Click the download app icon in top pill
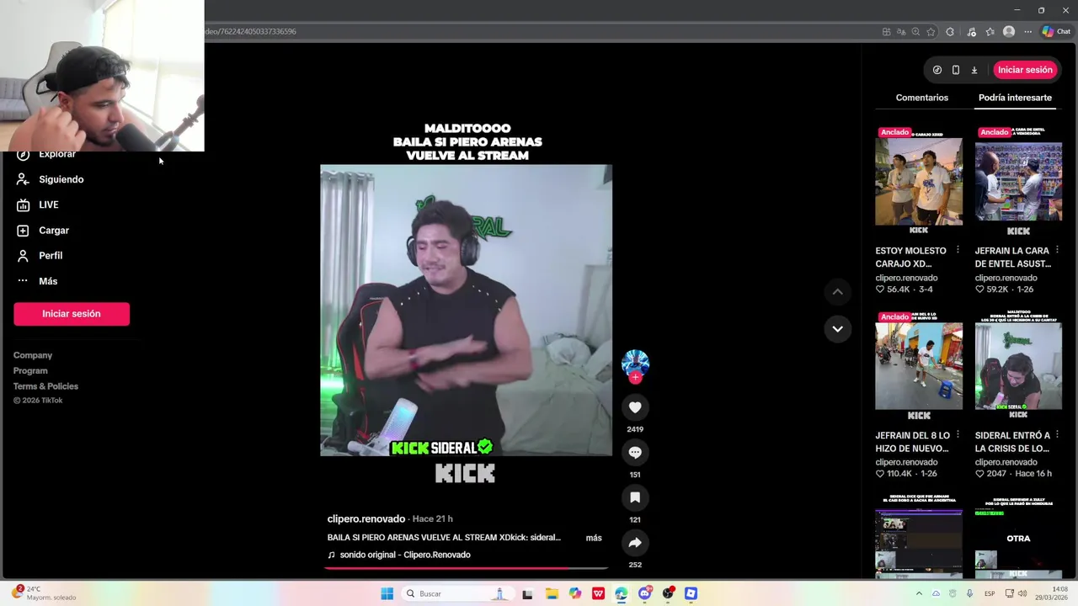 [x=974, y=70]
